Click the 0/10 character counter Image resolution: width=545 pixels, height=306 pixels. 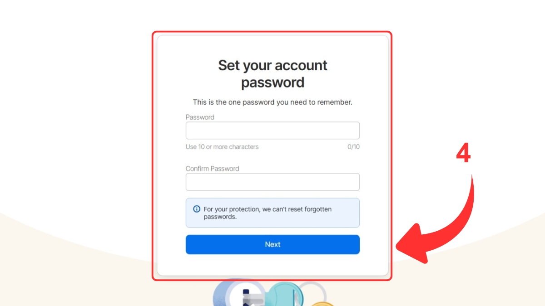click(x=353, y=147)
